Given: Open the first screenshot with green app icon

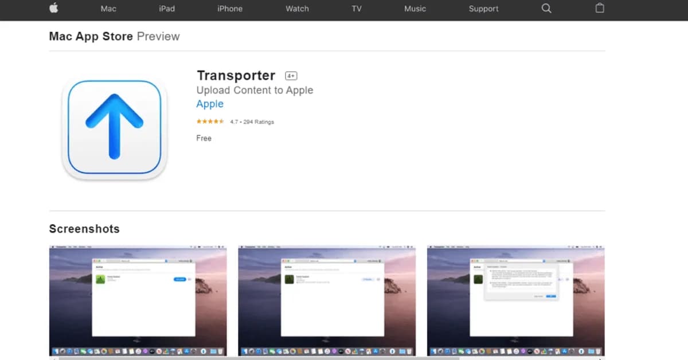Looking at the screenshot, I should (138, 302).
